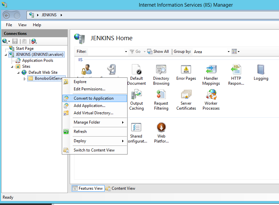
Task: Open Shared Configuration feature
Action: pos(137,133)
